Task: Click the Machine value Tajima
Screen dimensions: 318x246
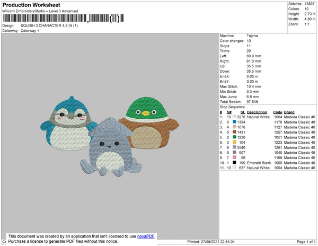Action: (252, 36)
